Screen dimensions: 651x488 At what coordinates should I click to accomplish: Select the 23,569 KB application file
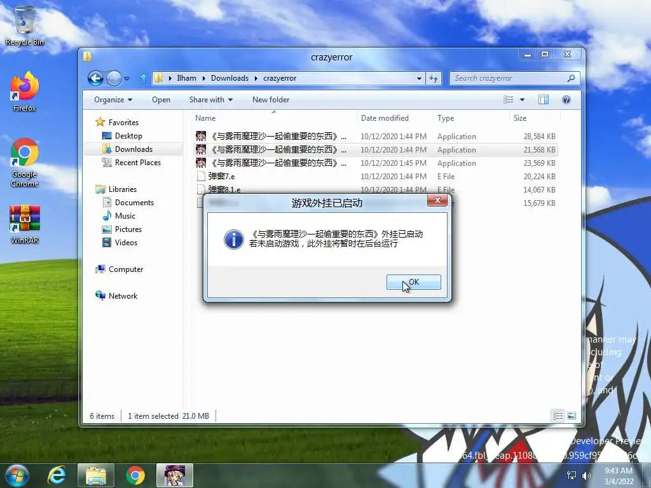[376, 163]
